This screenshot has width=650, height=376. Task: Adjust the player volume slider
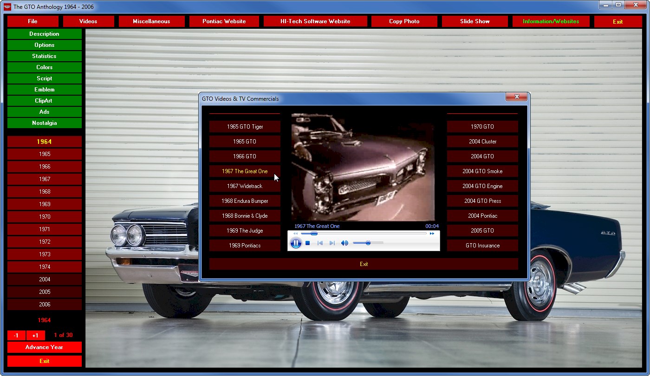click(x=368, y=243)
